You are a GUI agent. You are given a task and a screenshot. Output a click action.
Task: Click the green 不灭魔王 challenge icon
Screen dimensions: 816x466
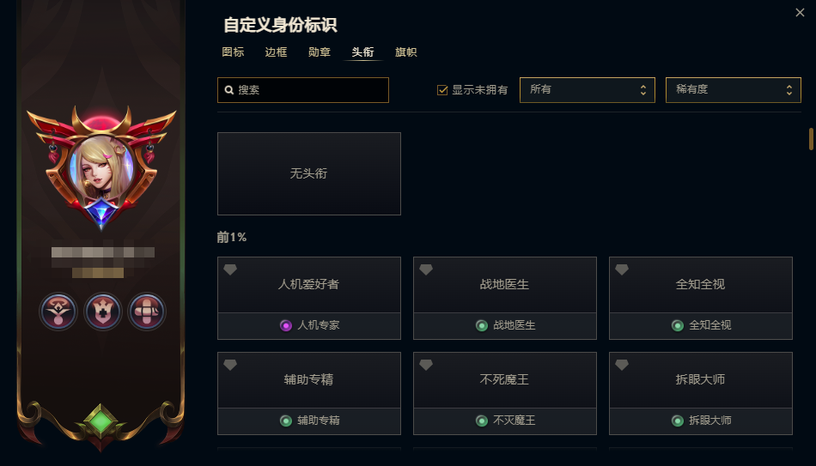point(482,421)
